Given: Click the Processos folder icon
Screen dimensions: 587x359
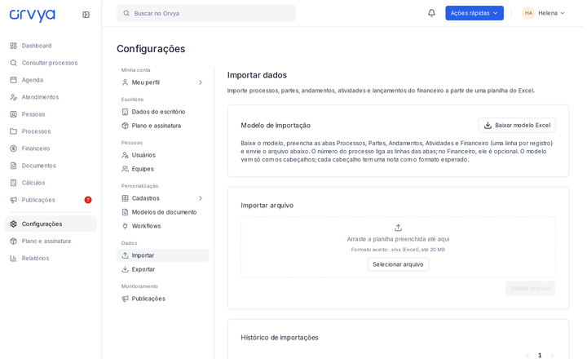Looking at the screenshot, I should click(x=14, y=131).
